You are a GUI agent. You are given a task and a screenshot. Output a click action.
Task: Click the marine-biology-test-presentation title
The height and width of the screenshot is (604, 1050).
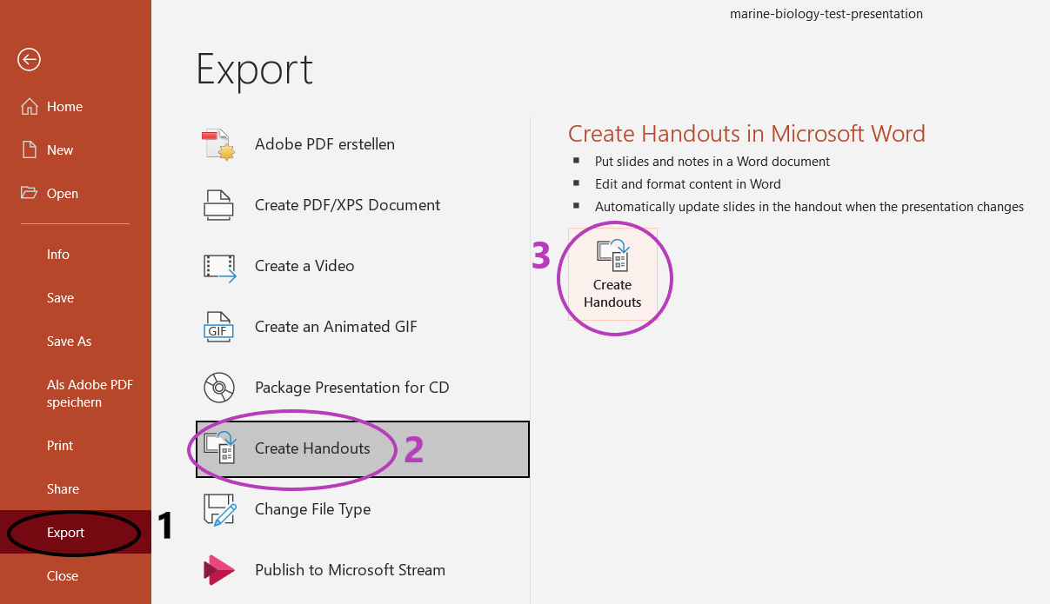pos(826,14)
